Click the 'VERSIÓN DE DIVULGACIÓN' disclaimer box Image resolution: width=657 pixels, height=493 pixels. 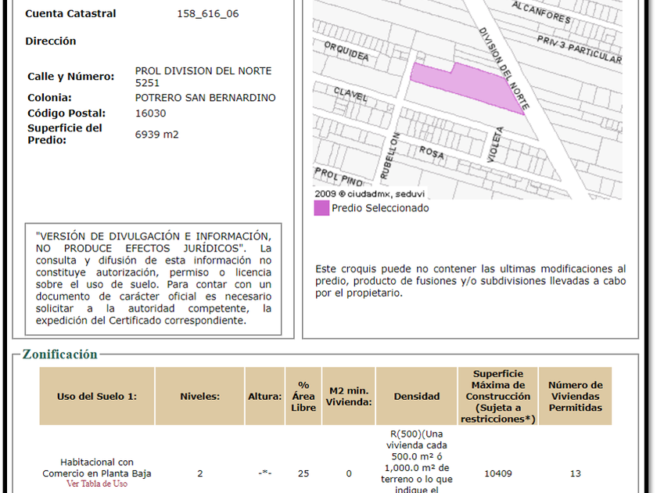point(153,279)
